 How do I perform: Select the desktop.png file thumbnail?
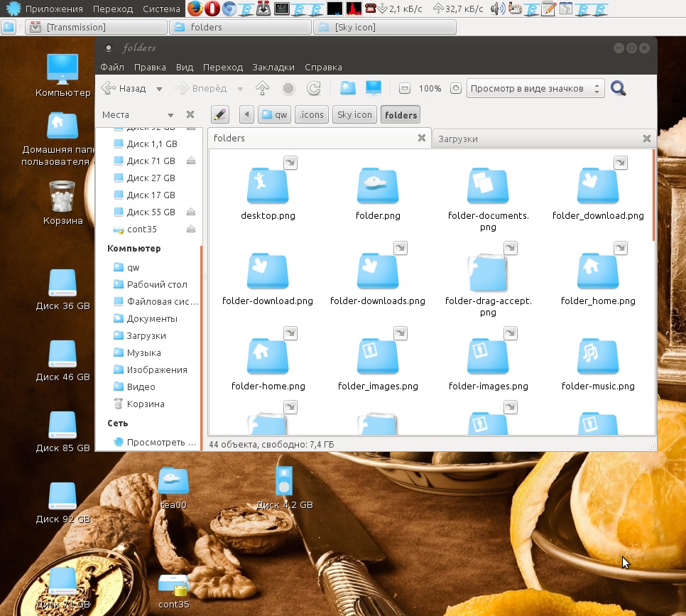click(268, 185)
